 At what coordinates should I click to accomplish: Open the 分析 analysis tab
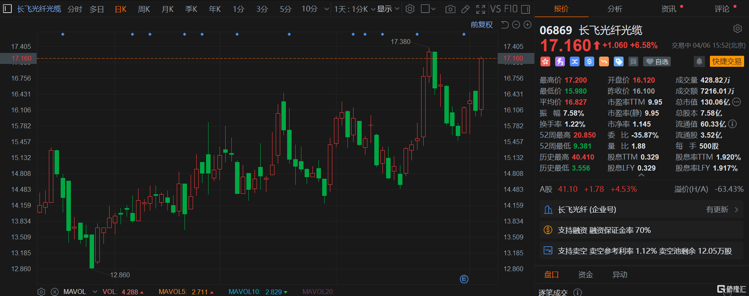[x=615, y=9]
